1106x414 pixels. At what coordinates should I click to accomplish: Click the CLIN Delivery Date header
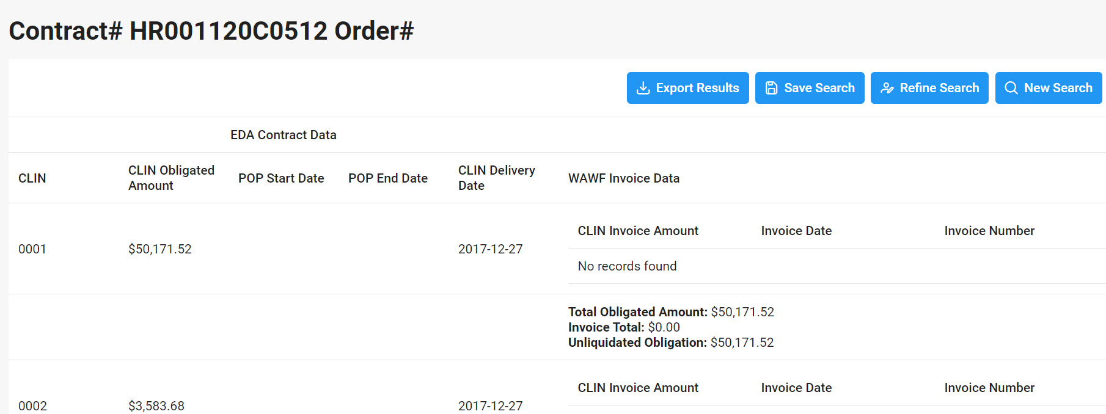click(496, 178)
